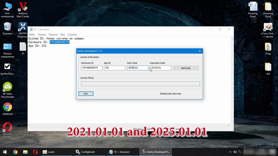Open File Explorer from taskbar
Viewport: 278px width, 156px height.
tap(25, 152)
